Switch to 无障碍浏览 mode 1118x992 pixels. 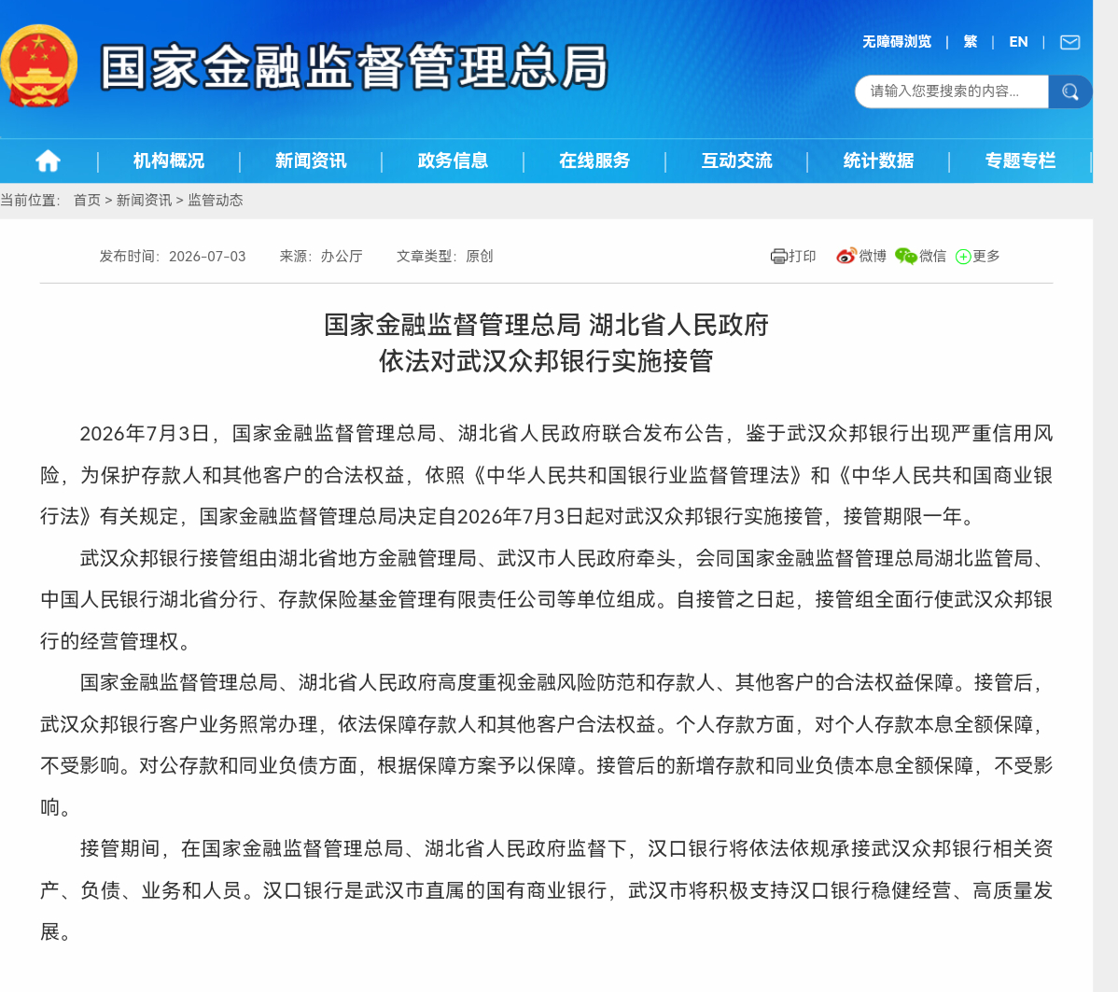(x=897, y=41)
